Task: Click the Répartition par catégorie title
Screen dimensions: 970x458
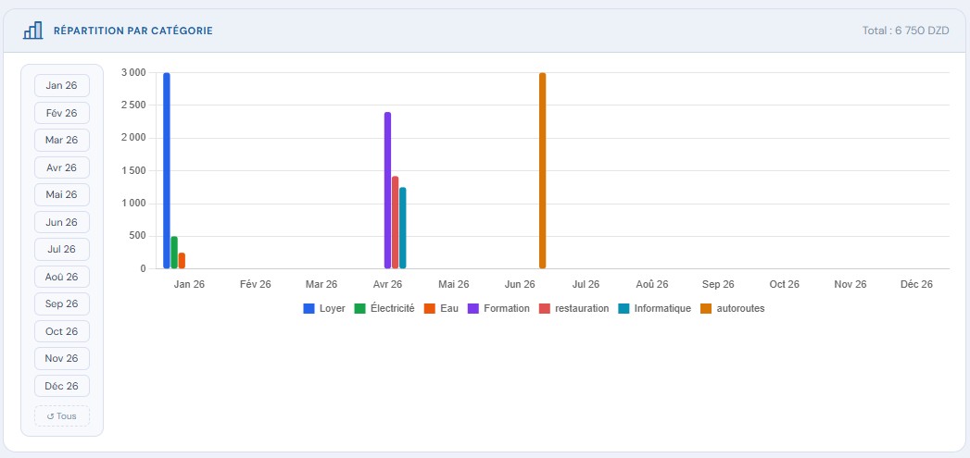Action: tap(133, 31)
